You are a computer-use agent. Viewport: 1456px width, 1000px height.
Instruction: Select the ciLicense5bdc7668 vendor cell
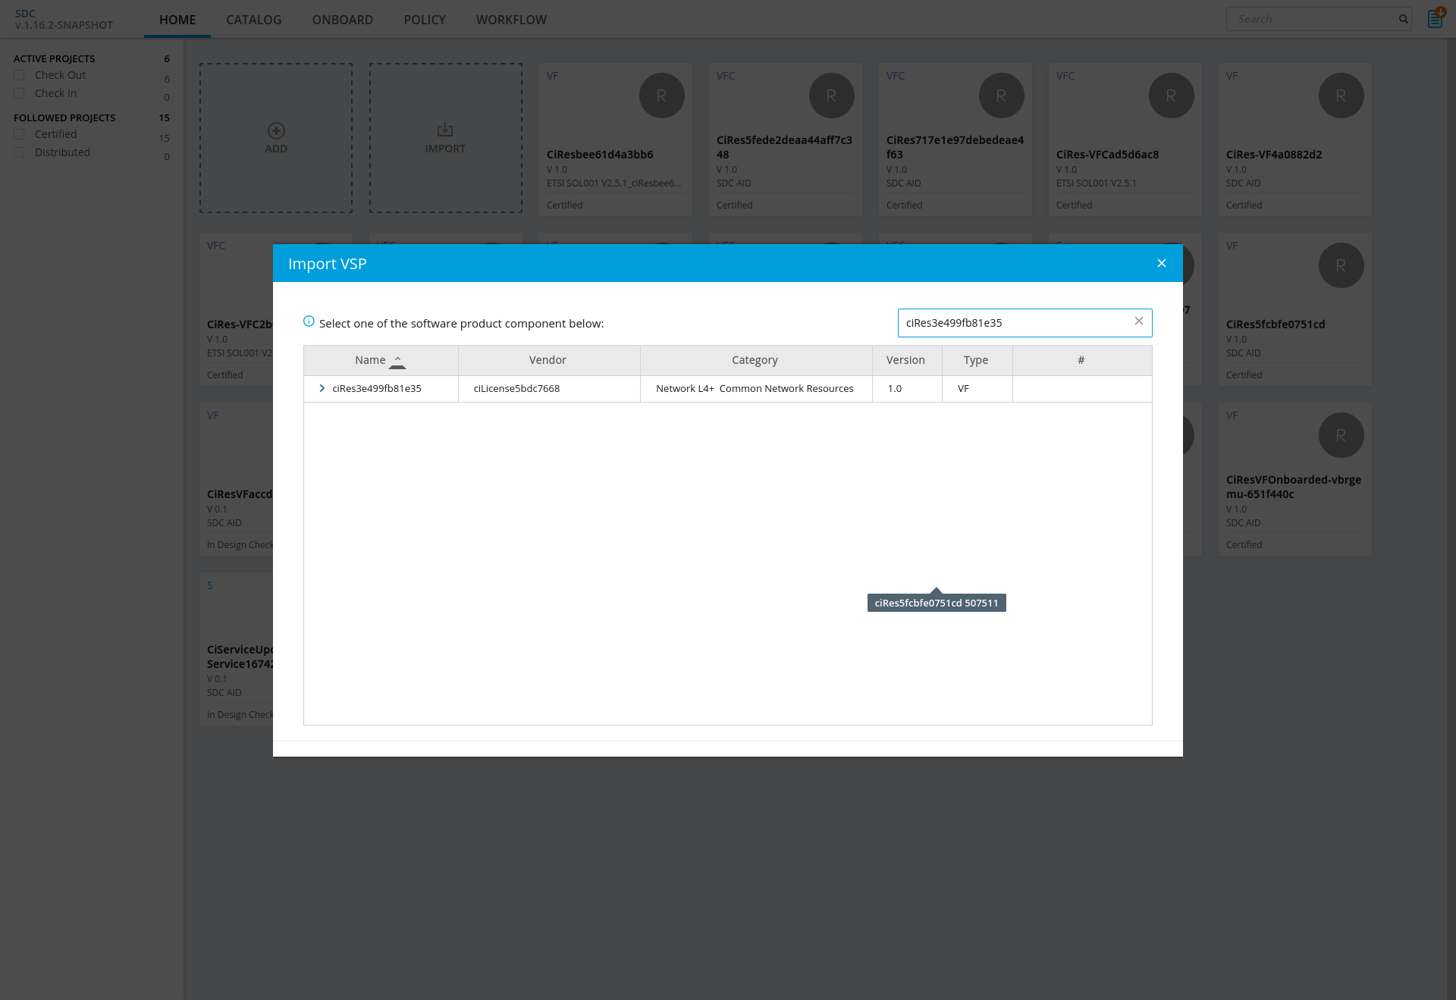[x=516, y=388]
